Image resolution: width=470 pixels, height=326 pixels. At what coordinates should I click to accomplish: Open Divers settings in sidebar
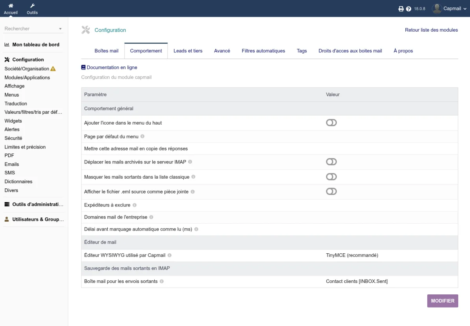(11, 190)
